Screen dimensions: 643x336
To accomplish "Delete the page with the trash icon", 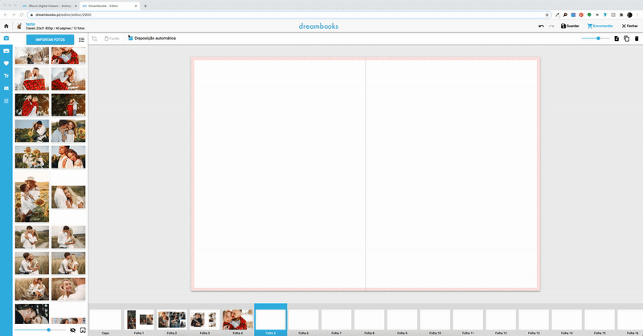I will click(x=637, y=38).
